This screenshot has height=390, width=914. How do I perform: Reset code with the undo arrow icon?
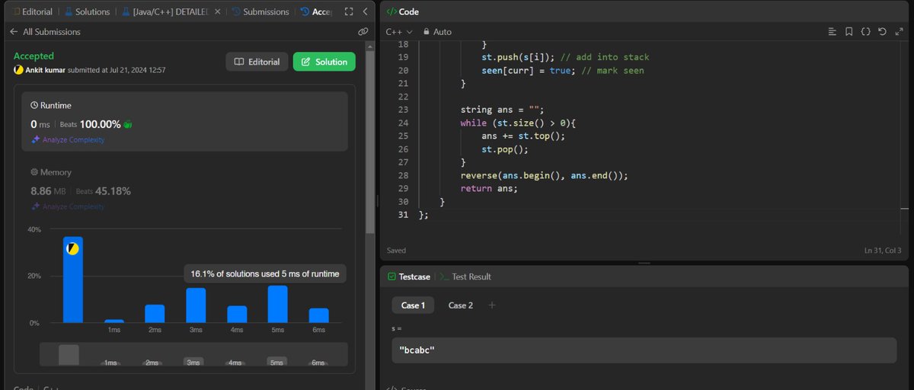pos(882,32)
